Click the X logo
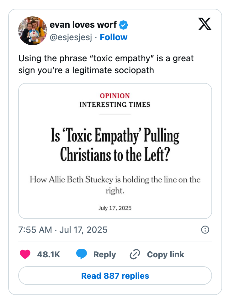229x301 pixels. tap(205, 24)
